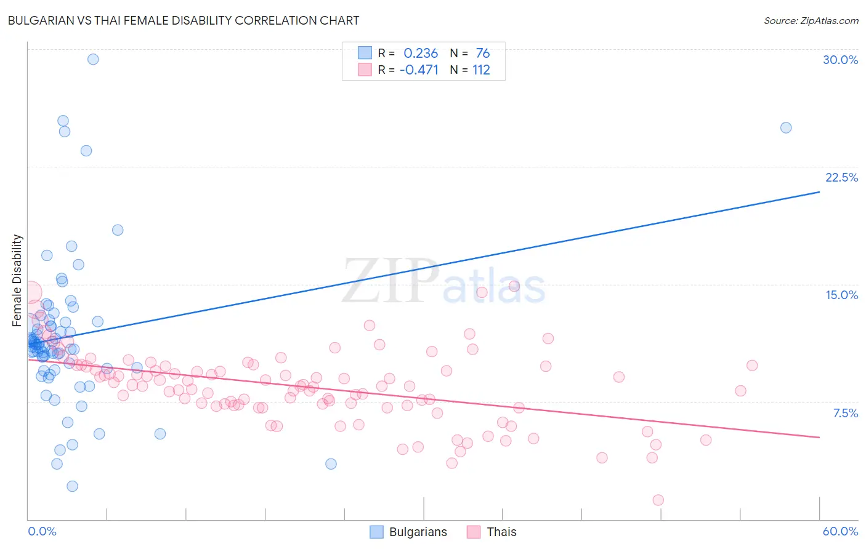Click the blue swatch beside R = 0.236
866x549 pixels.
point(365,53)
